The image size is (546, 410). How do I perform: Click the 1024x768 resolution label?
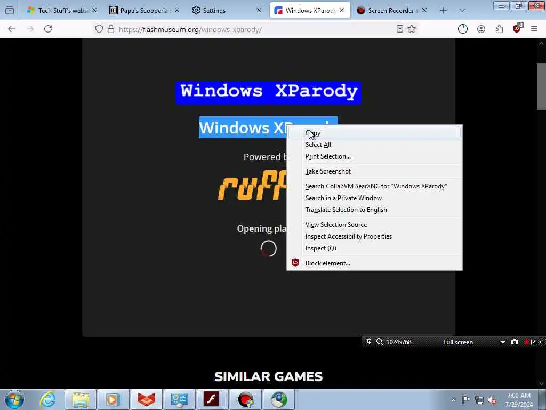[399, 342]
